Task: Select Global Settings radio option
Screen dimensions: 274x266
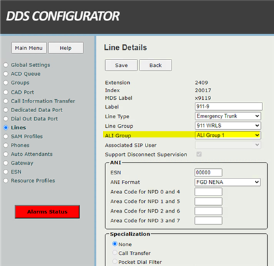Action: tap(5, 65)
